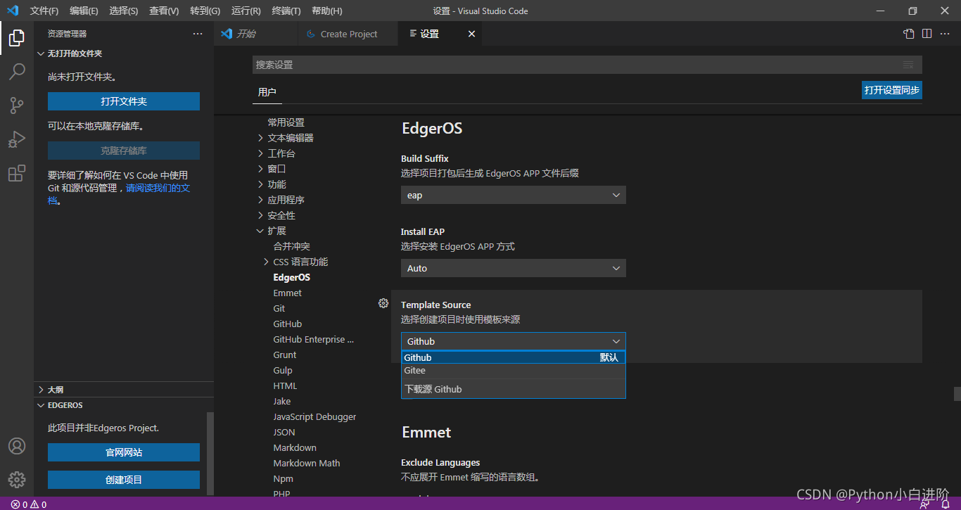Open the Run and Debug view

coord(17,139)
